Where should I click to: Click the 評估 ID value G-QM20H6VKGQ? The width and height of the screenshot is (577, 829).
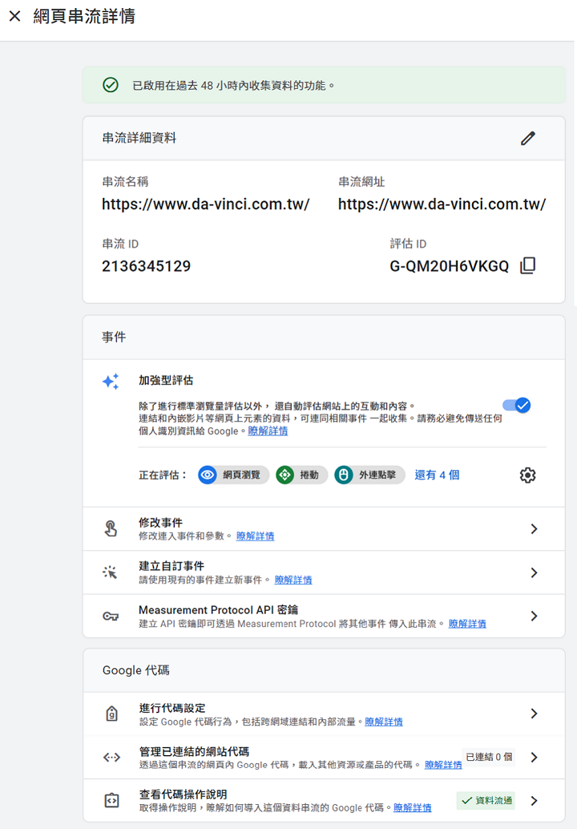coord(449,266)
